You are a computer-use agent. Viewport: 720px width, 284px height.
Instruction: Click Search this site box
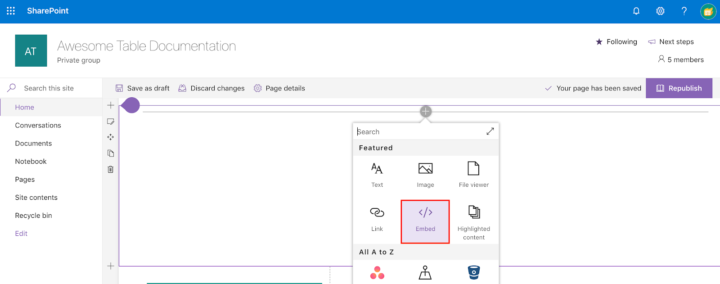pyautogui.click(x=51, y=88)
